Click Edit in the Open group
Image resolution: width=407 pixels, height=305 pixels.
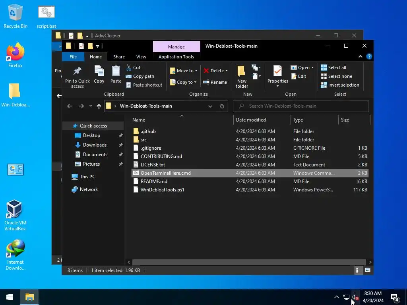[x=298, y=76]
